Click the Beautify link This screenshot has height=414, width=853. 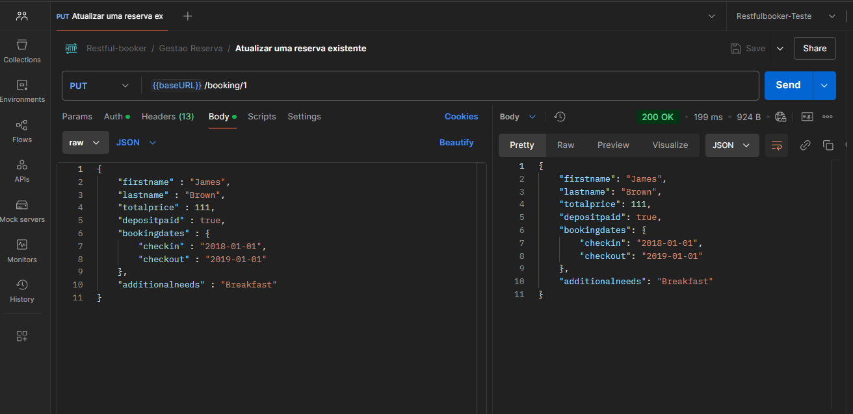456,143
